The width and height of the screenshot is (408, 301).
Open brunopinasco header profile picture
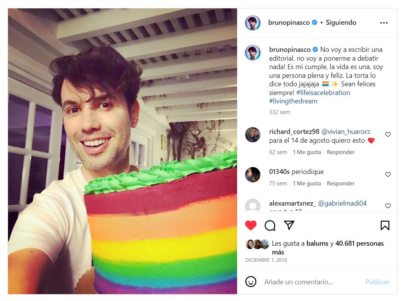(253, 23)
